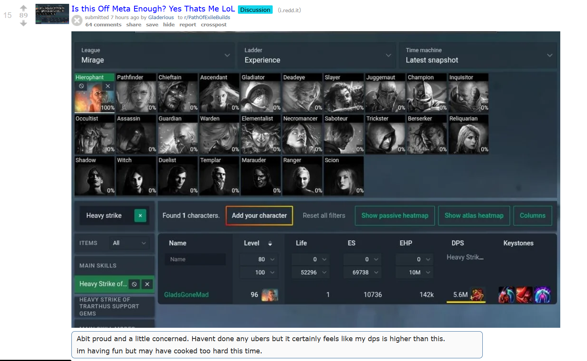The width and height of the screenshot is (587, 361).
Task: Open the Items All dropdown
Action: 129,243
